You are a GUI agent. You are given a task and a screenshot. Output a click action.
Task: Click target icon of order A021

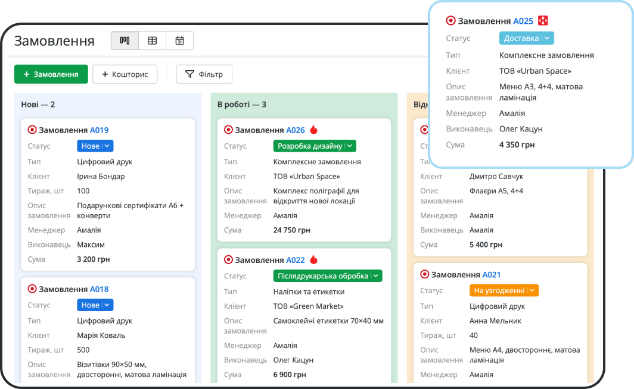pos(424,274)
